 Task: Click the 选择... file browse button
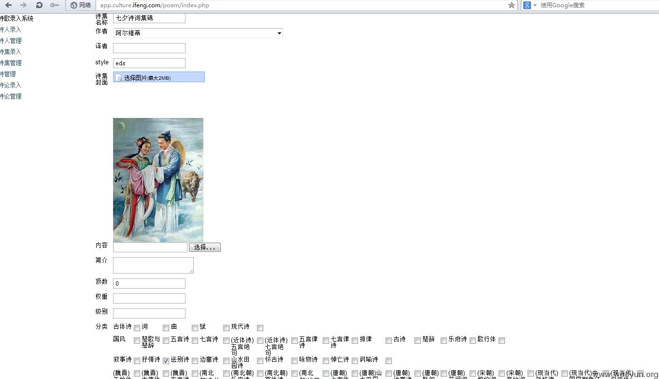point(205,247)
